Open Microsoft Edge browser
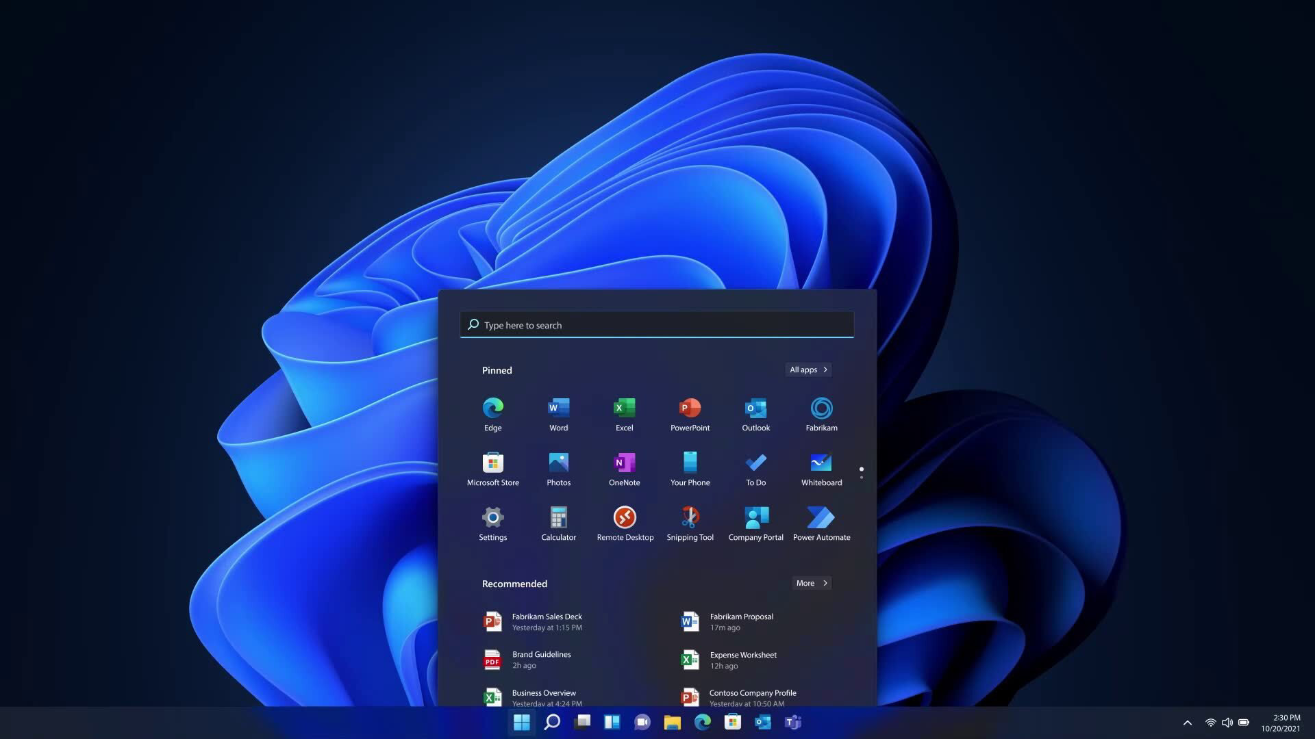 (492, 408)
